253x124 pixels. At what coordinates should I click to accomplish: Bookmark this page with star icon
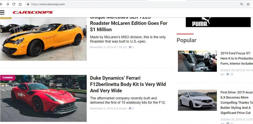click(x=248, y=4)
